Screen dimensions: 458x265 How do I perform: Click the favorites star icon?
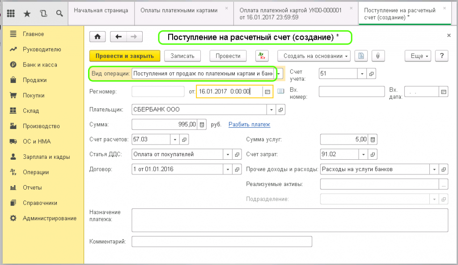pyautogui.click(x=26, y=14)
